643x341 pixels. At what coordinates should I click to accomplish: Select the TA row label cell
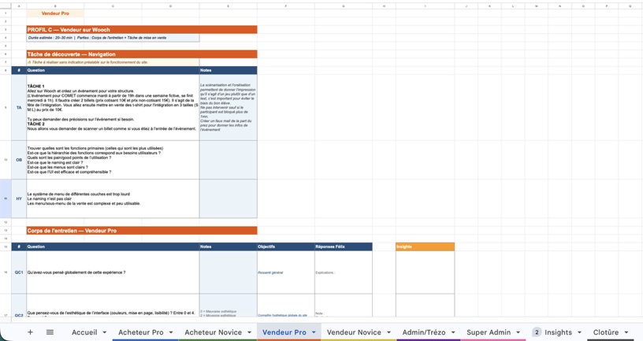(x=19, y=107)
